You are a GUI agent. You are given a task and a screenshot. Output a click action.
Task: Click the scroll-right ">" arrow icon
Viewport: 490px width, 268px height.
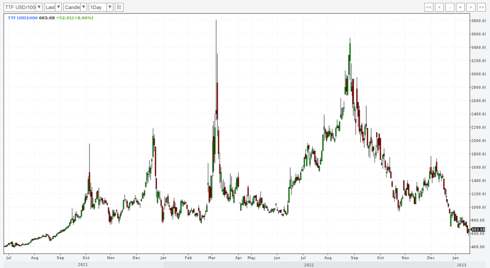470,7
